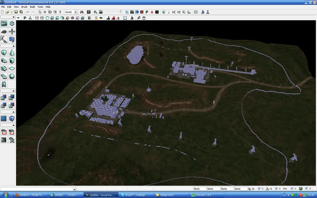This screenshot has width=317, height=198.
Task: Select the Terrain editing mode mountain icon
Action: click(x=4, y=31)
